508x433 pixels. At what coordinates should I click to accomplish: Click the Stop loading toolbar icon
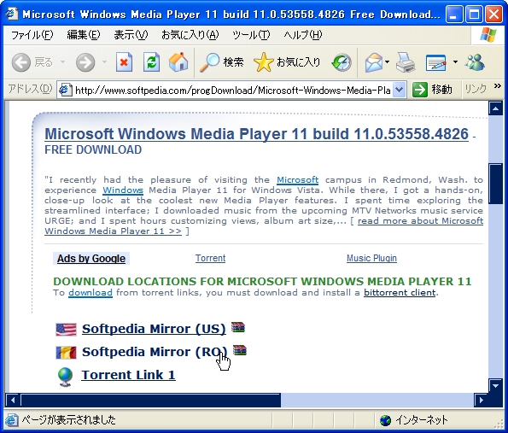click(x=124, y=61)
